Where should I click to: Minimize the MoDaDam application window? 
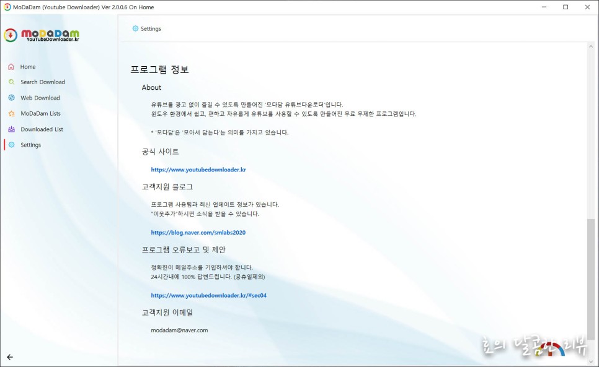click(543, 7)
